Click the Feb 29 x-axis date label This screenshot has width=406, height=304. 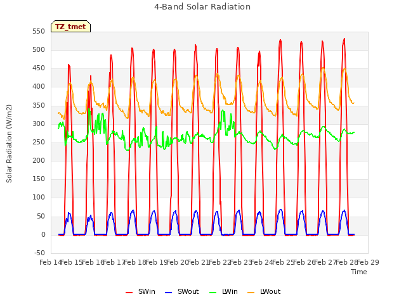[369, 262]
